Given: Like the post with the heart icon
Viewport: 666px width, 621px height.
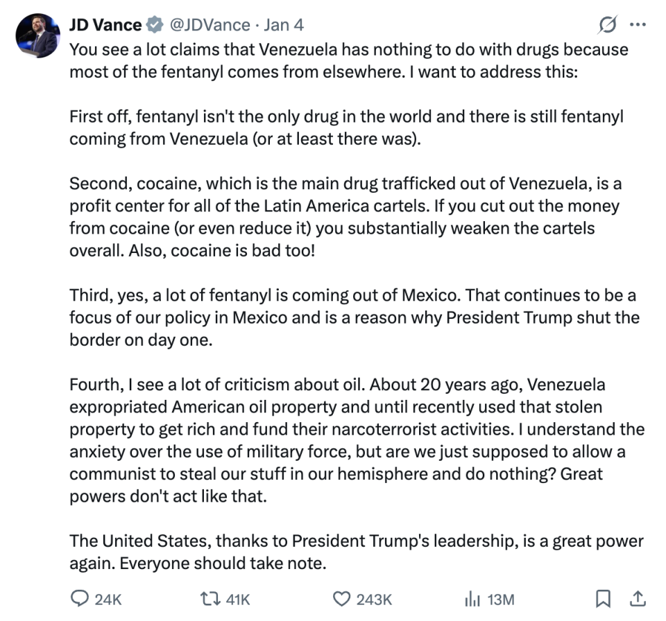Looking at the screenshot, I should click(341, 599).
